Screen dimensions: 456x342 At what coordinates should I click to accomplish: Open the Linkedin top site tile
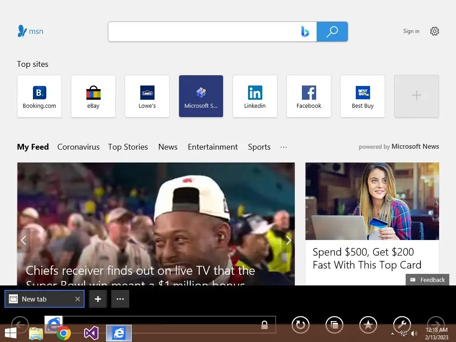tap(255, 96)
